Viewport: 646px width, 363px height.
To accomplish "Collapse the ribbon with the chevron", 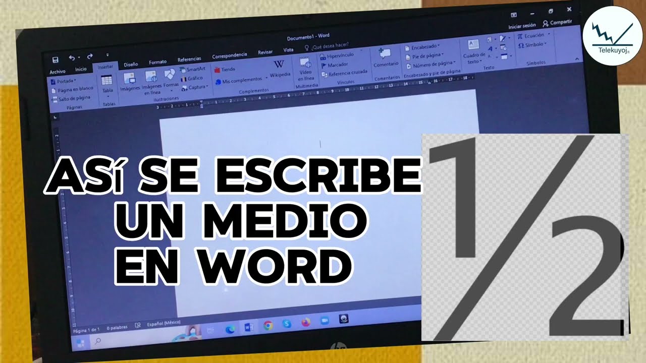I will 577,58.
